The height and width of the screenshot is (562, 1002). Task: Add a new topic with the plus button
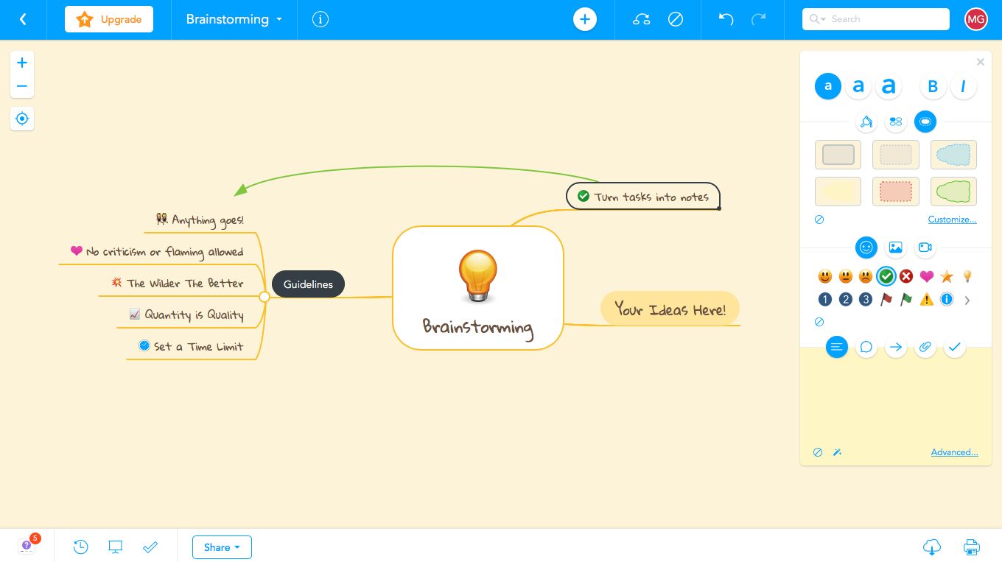pyautogui.click(x=585, y=19)
